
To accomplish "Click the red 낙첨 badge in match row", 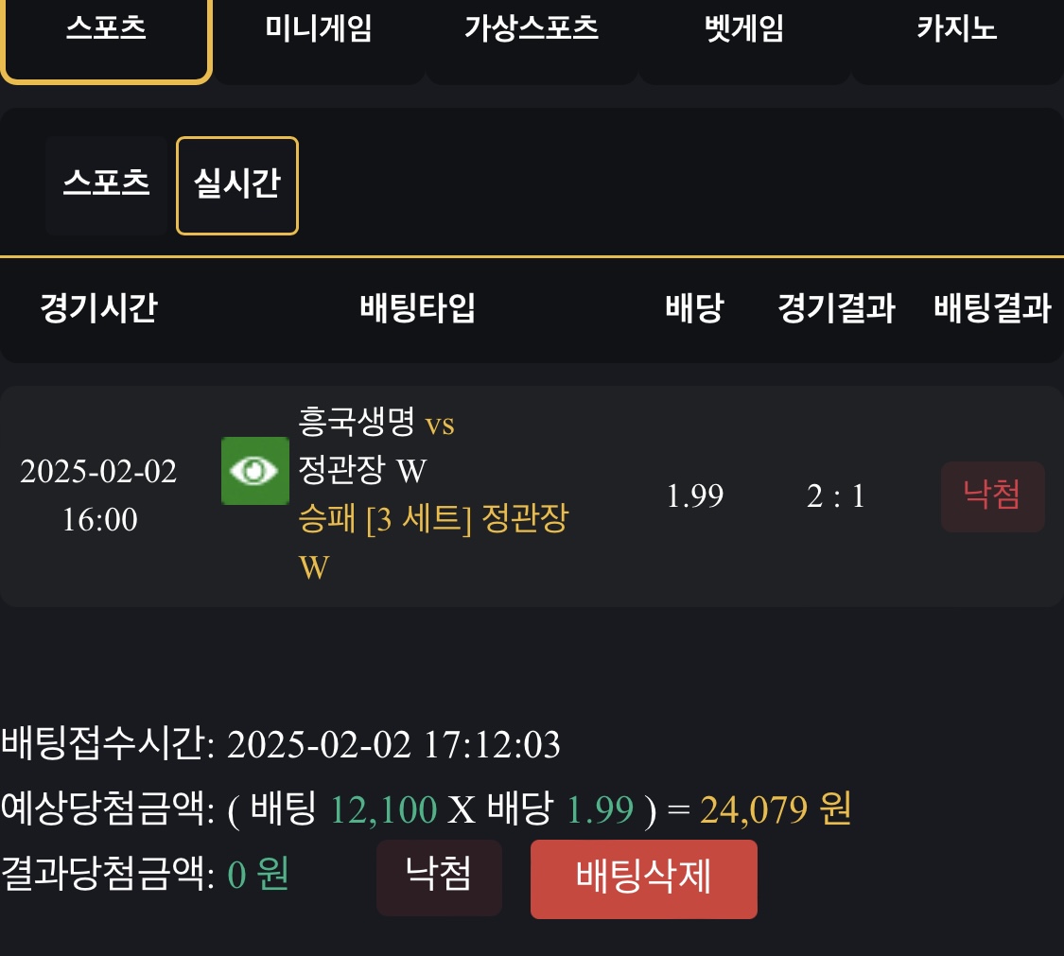I will tap(992, 495).
